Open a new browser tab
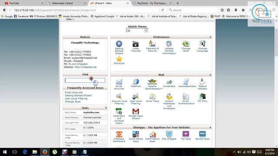This screenshot has height=156, width=278. click(178, 3)
